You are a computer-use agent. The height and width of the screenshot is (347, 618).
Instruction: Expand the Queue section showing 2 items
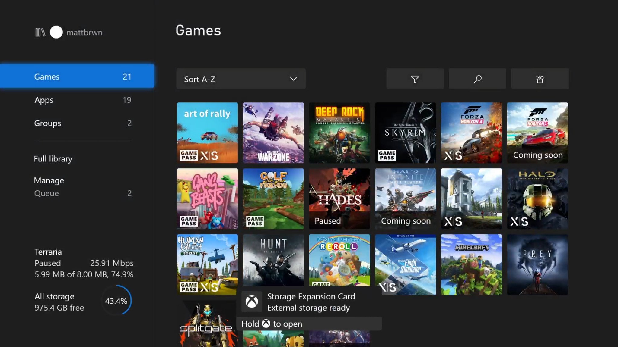[x=46, y=193]
